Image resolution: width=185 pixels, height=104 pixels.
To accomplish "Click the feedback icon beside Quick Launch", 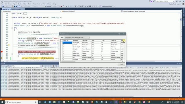I will point(154,1).
